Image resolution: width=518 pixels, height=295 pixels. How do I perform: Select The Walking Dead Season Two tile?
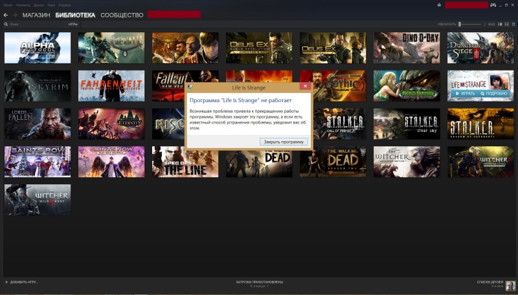pos(333,163)
